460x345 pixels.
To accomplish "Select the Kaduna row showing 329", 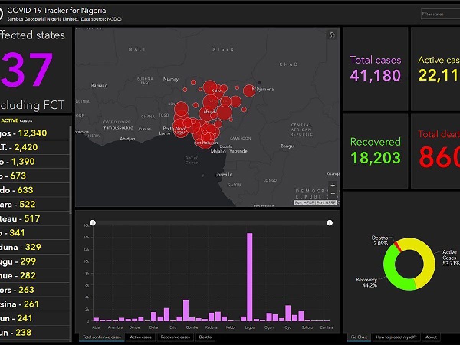I will [34, 247].
